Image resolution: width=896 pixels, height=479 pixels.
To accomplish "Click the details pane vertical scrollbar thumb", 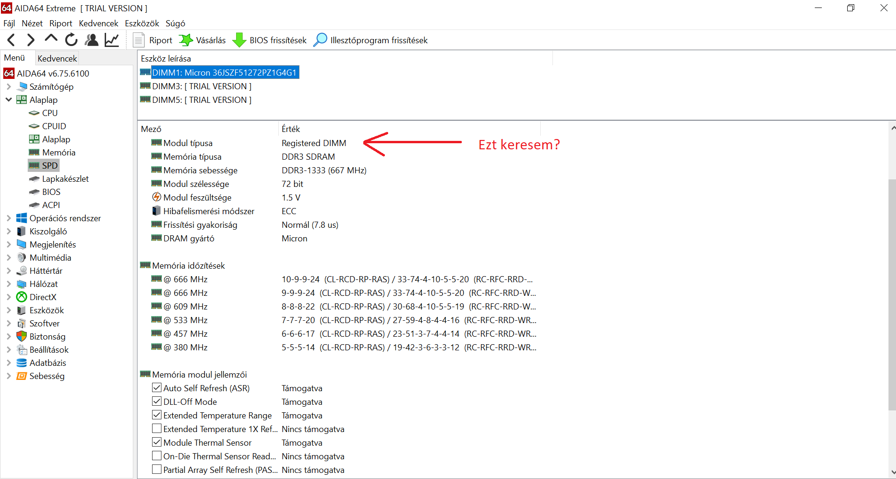I will click(x=892, y=294).
